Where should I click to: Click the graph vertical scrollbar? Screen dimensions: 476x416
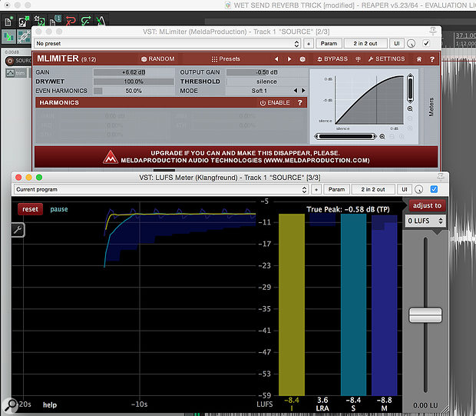click(410, 88)
